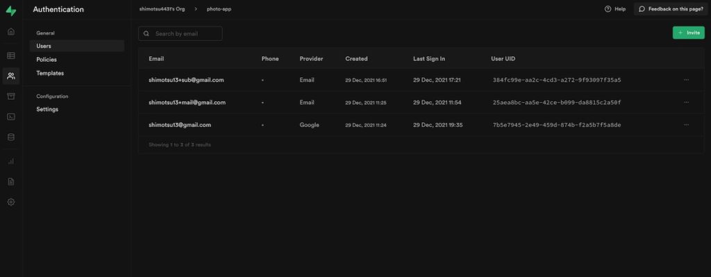This screenshot has width=711, height=277.
Task: Open the project Settings gear icon
Action: pyautogui.click(x=11, y=202)
